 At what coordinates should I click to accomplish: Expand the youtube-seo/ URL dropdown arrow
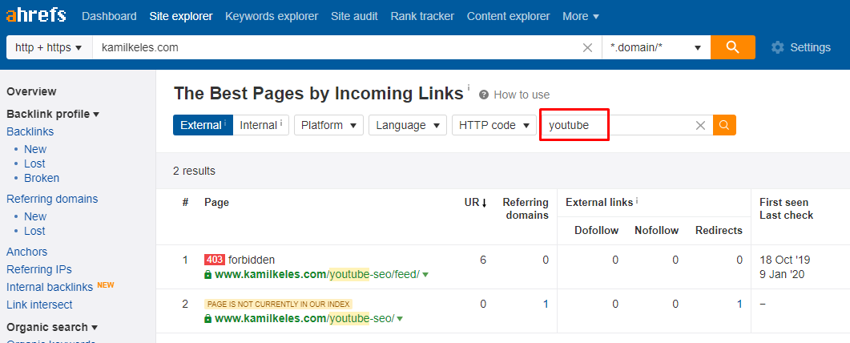click(400, 319)
